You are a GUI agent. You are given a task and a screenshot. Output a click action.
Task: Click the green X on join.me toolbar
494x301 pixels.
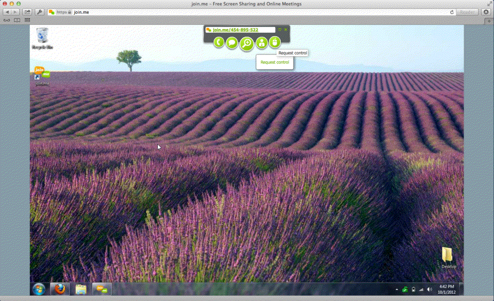point(286,29)
